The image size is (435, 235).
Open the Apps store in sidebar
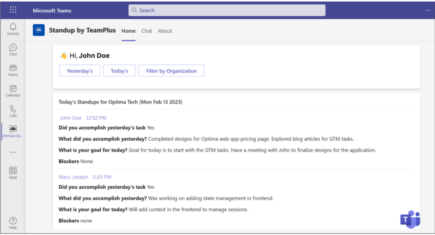(x=13, y=173)
